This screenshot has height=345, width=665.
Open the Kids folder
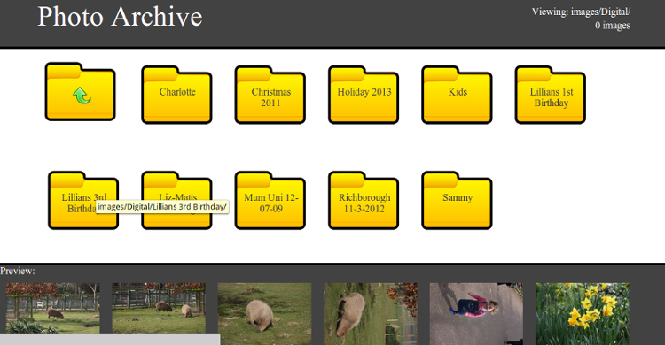click(x=457, y=95)
